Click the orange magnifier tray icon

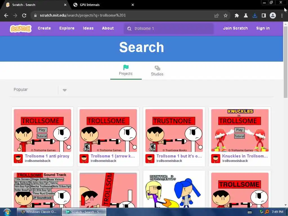click(x=267, y=212)
